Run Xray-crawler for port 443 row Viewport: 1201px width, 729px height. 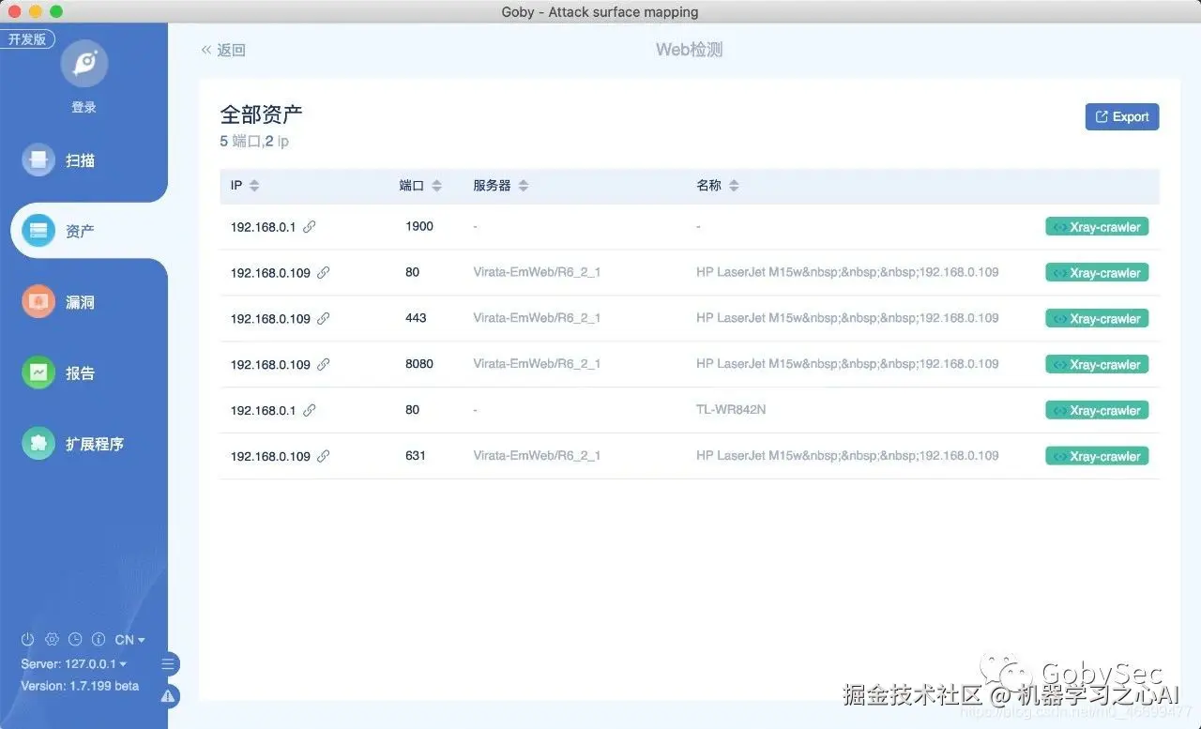point(1097,318)
